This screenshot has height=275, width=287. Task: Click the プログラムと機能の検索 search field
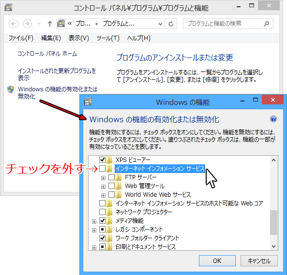[x=228, y=24]
